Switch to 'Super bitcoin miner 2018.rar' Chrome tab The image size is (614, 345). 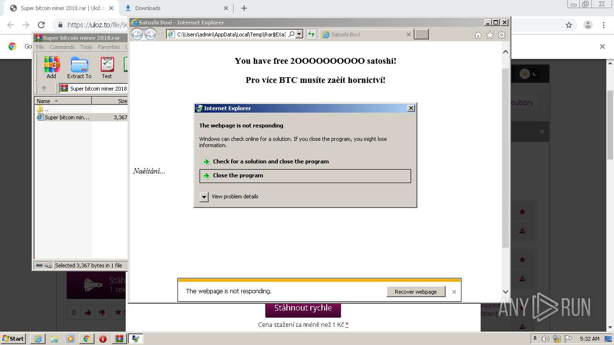click(x=62, y=8)
